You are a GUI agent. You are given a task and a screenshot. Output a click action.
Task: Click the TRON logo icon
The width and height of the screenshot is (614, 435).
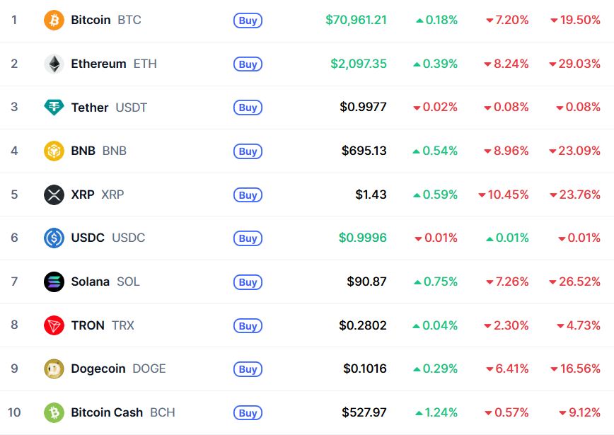pos(54,325)
